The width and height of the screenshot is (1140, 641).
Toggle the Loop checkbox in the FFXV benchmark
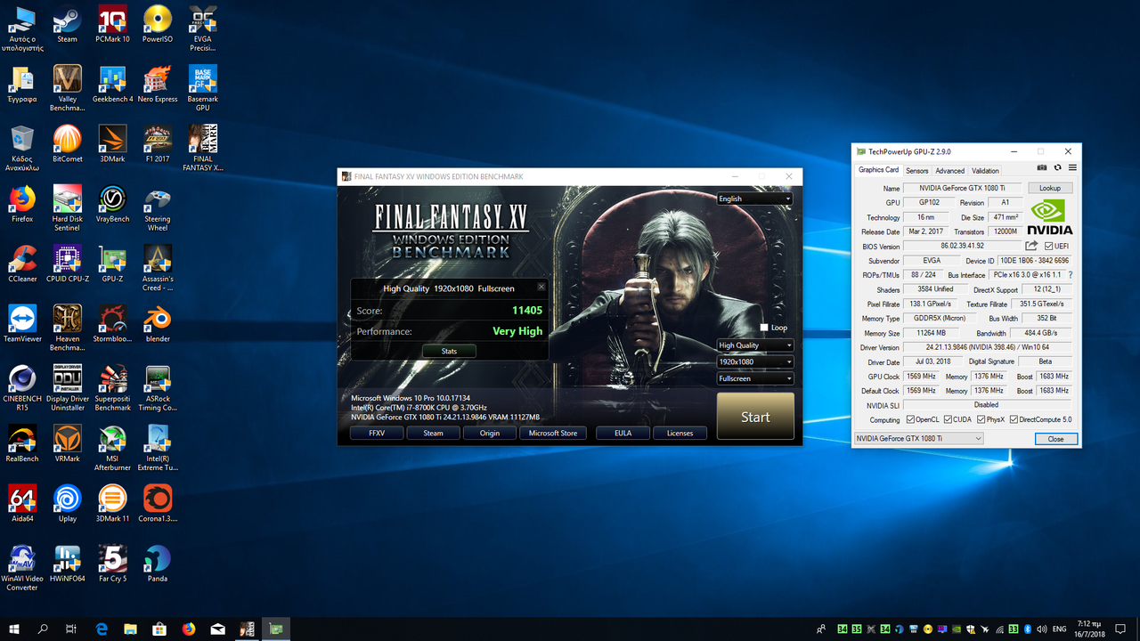coord(764,328)
